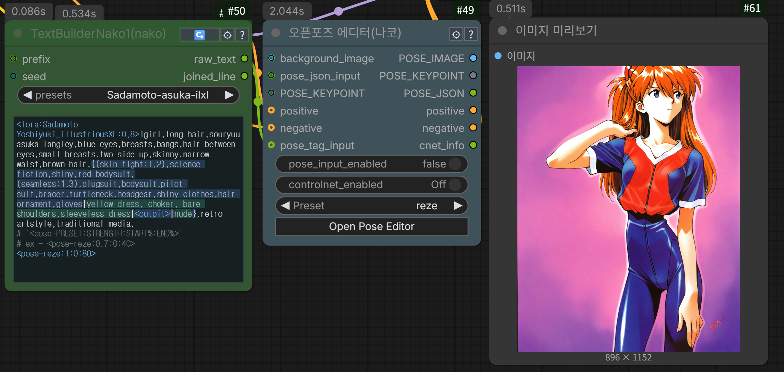
Task: Select next presets option arrow
Action: point(230,95)
